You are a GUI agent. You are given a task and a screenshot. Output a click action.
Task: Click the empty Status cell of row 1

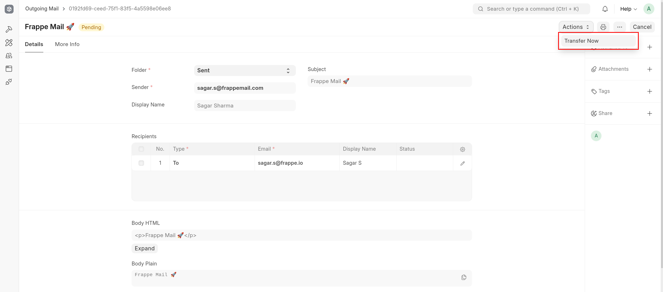click(x=425, y=163)
